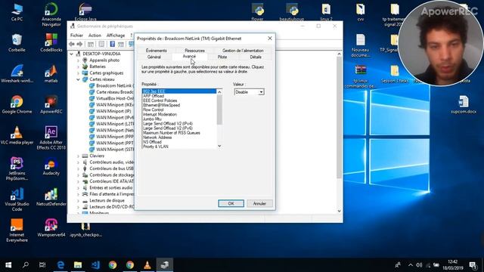Image resolution: width=484 pixels, height=272 pixels.
Task: Open the Fichier menu in Device Manager
Action: pos(76,36)
